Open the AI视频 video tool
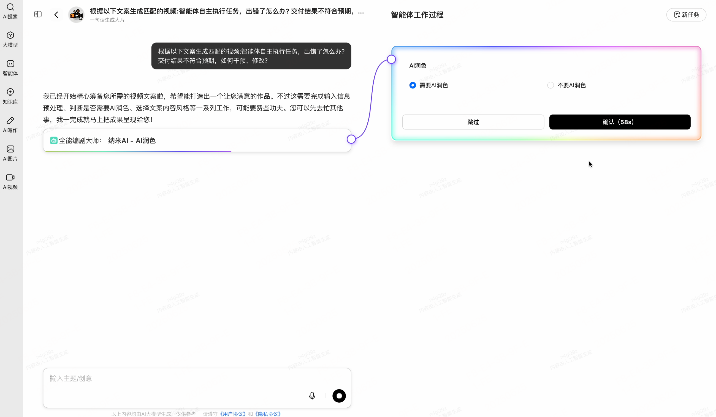The image size is (716, 417). click(10, 181)
